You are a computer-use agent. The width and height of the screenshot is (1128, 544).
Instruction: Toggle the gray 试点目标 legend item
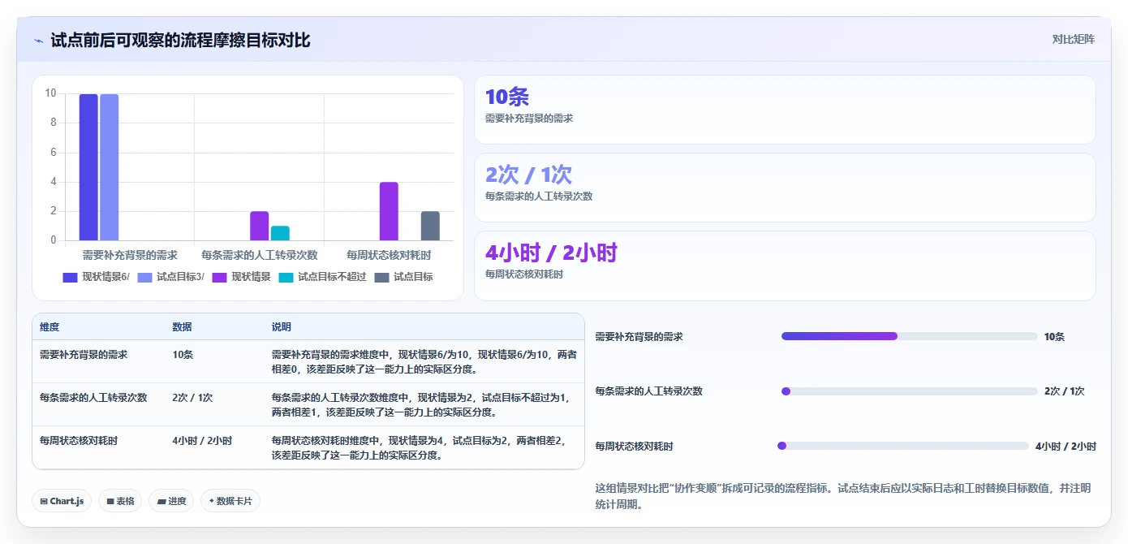pos(403,277)
